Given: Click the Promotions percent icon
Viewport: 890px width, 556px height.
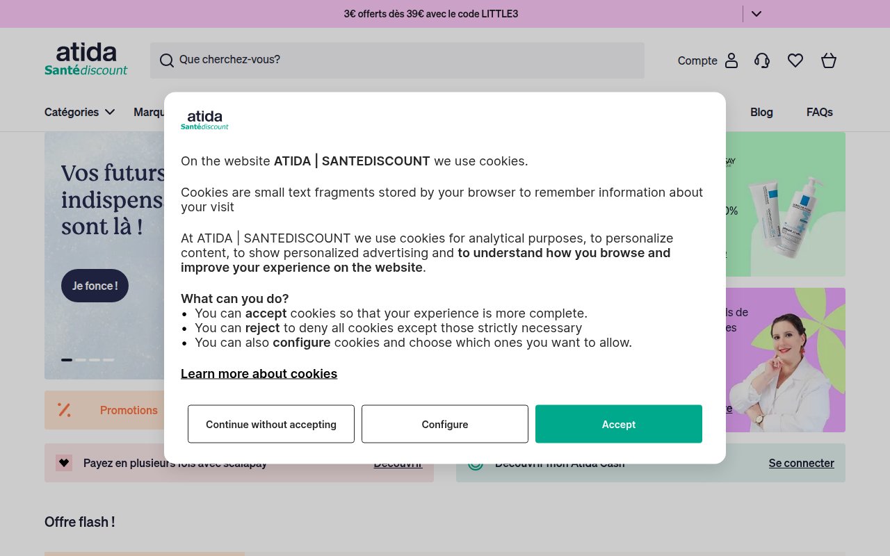Looking at the screenshot, I should [x=65, y=410].
